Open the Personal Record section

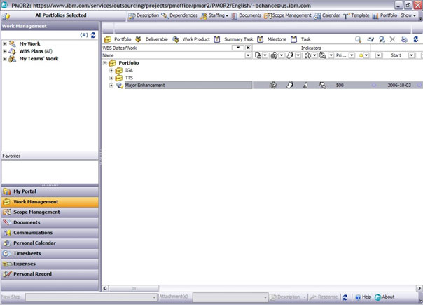pos(50,274)
